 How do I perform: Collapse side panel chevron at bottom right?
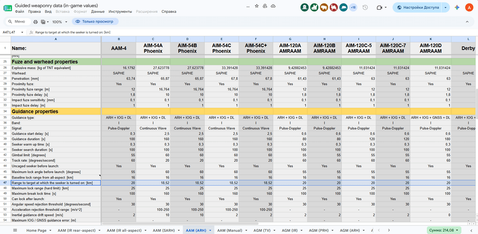(471, 230)
